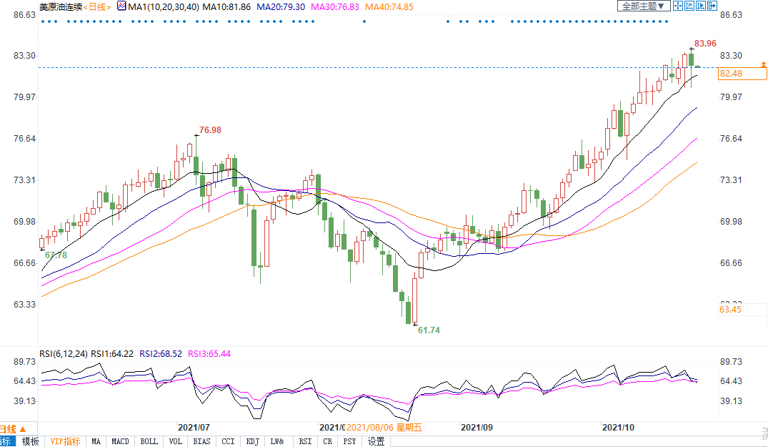Click the MA indicator chart icon
This screenshot has width=768, height=447.
tap(121, 6)
